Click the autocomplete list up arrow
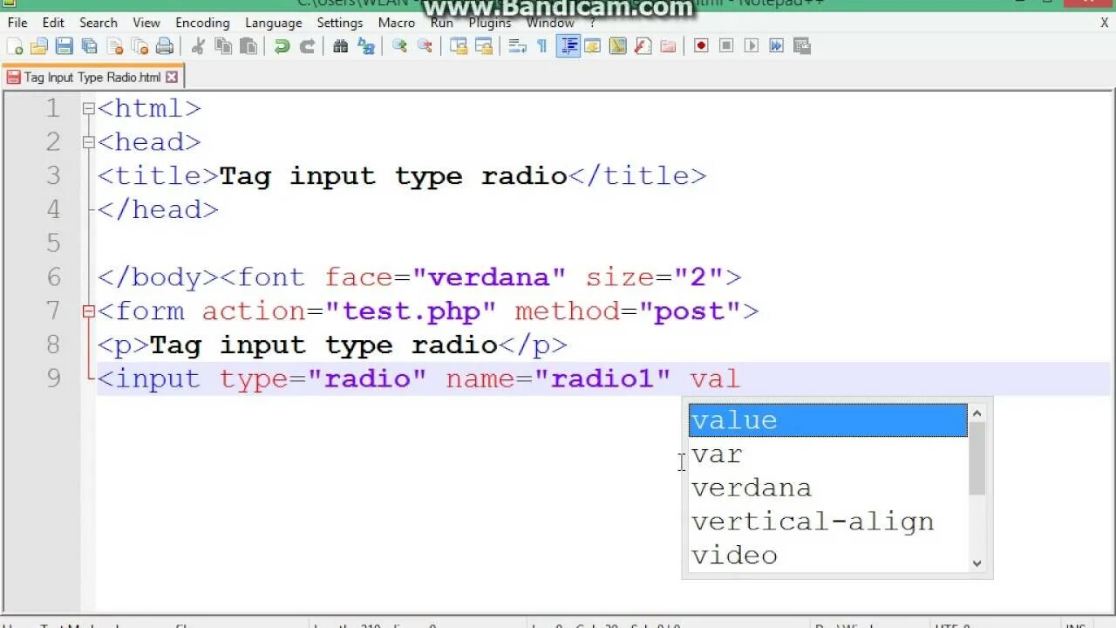Viewport: 1116px width, 628px height. [x=976, y=413]
